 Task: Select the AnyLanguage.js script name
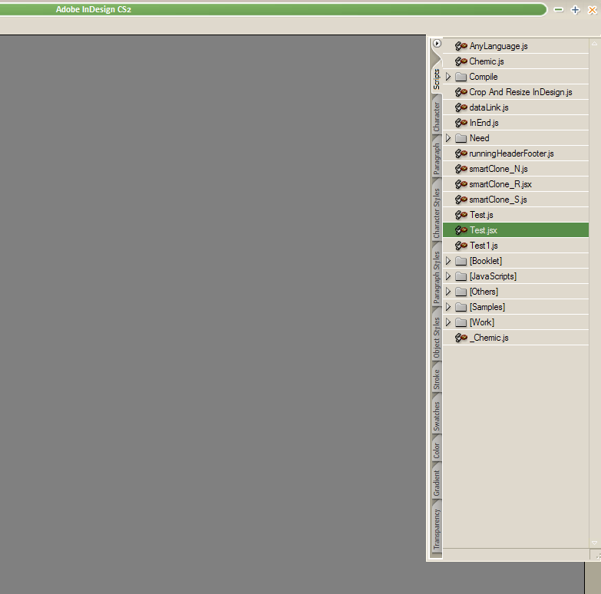point(498,46)
